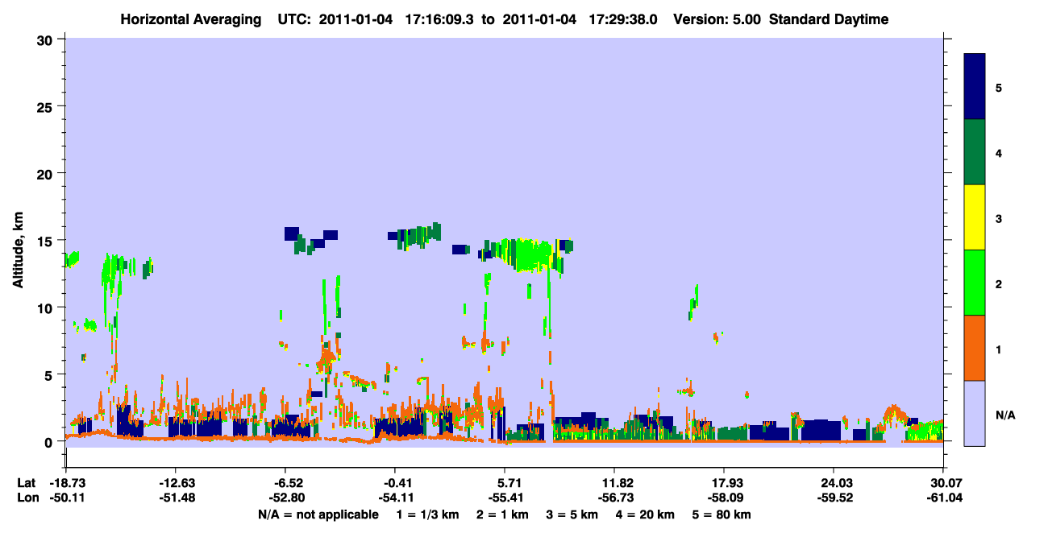Click the bright green colorbar segment labeled 2
Screen dimensions: 1048x537
click(975, 283)
